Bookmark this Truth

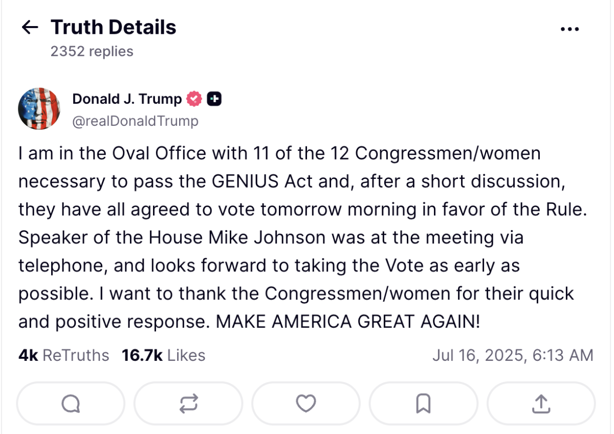[x=423, y=403]
